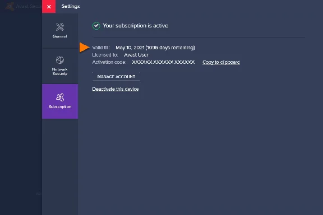The width and height of the screenshot is (323, 215).
Task: Click the 'Valid till:' label
Action: click(x=101, y=48)
